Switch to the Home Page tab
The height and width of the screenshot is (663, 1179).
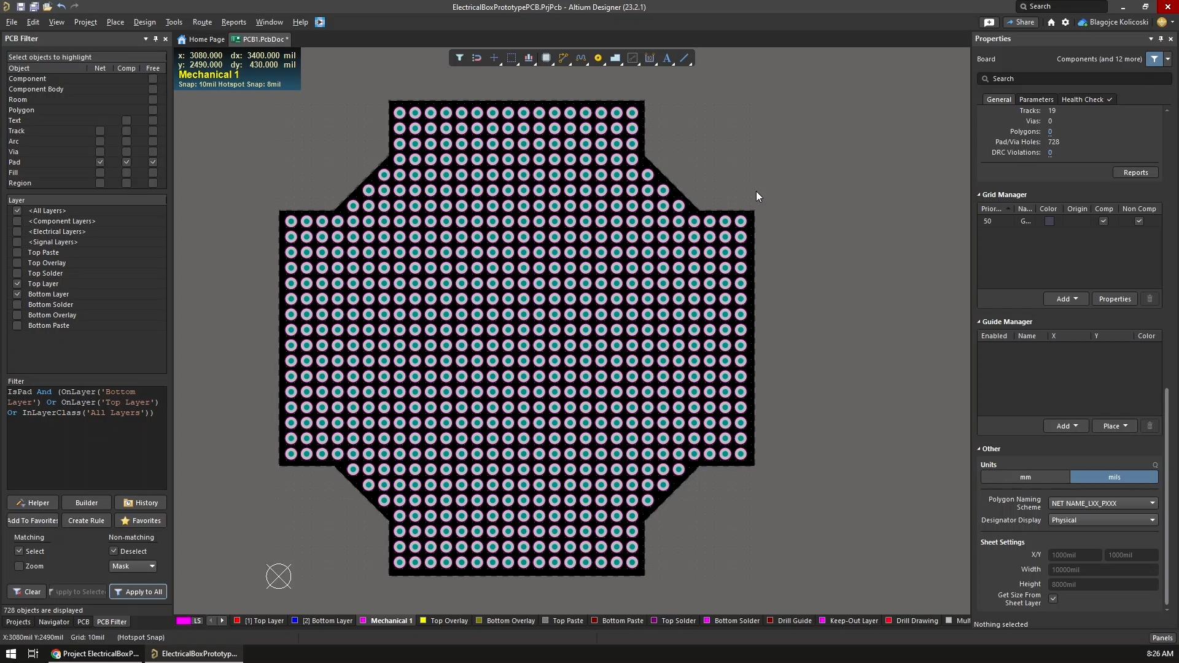click(x=201, y=39)
